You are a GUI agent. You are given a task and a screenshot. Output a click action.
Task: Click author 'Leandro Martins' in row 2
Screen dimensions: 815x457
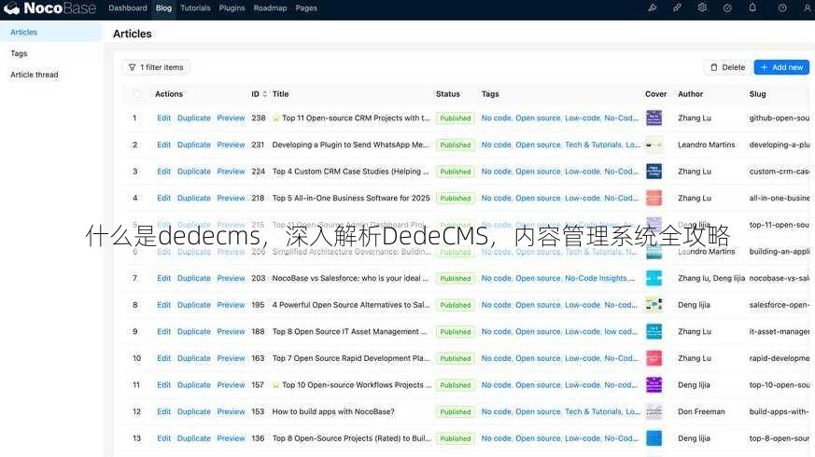707,145
